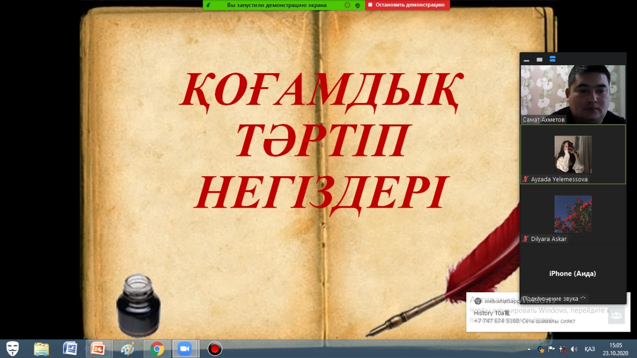Select Самат Ахметов video tile

[x=573, y=95]
